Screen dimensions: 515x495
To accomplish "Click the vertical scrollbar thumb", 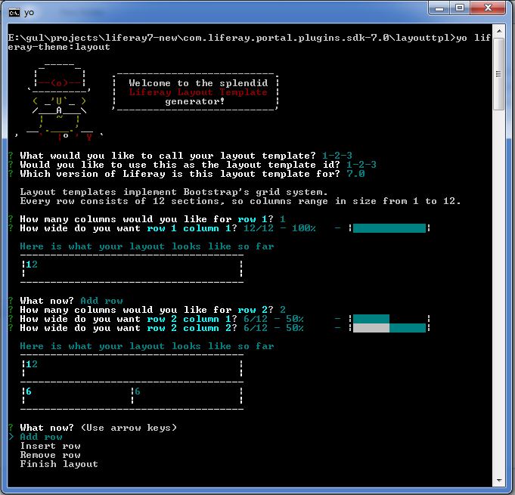I will point(499,74).
